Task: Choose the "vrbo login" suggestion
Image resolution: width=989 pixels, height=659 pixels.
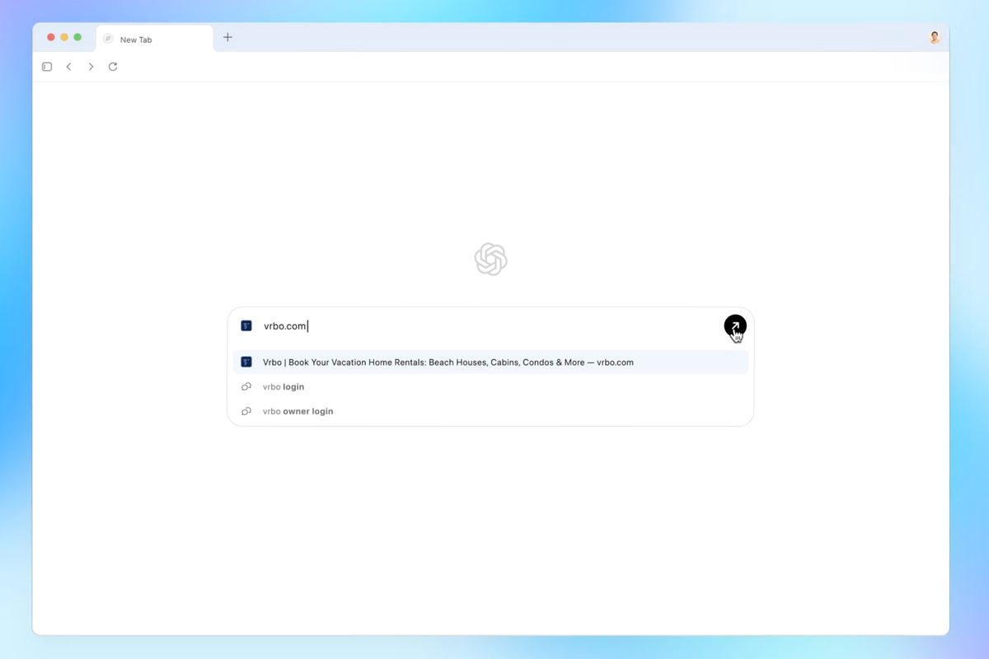Action: point(284,387)
